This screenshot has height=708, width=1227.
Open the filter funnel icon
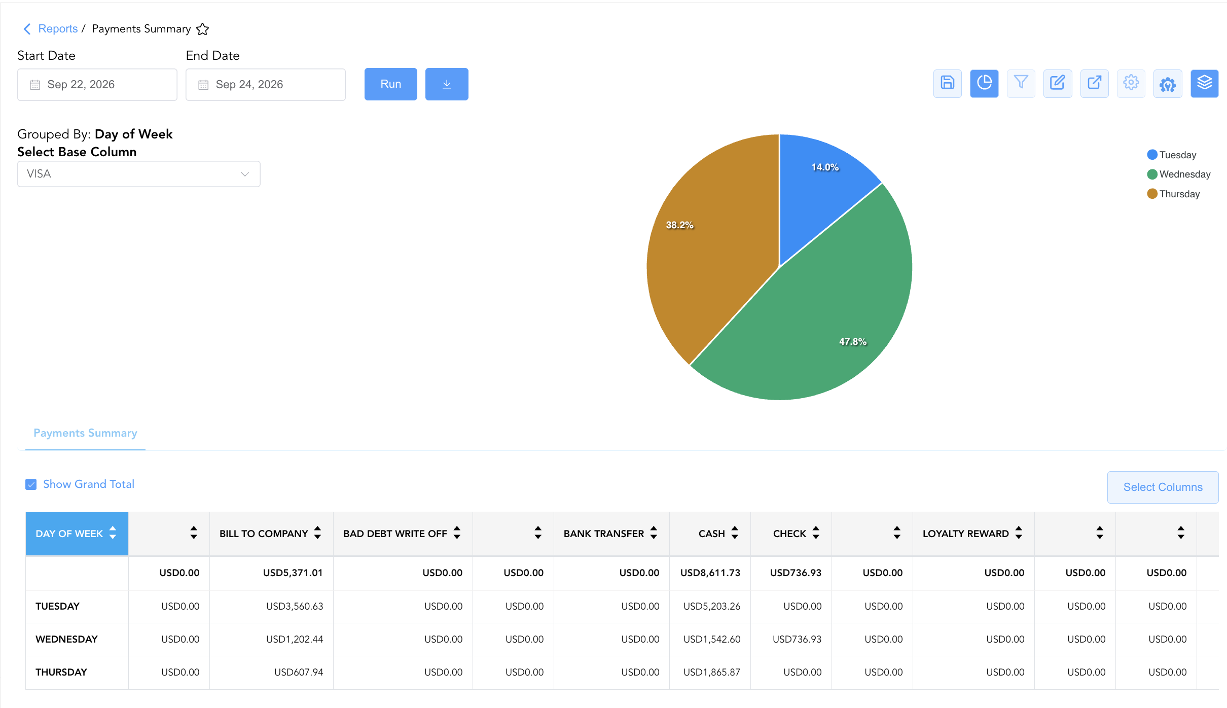coord(1021,83)
